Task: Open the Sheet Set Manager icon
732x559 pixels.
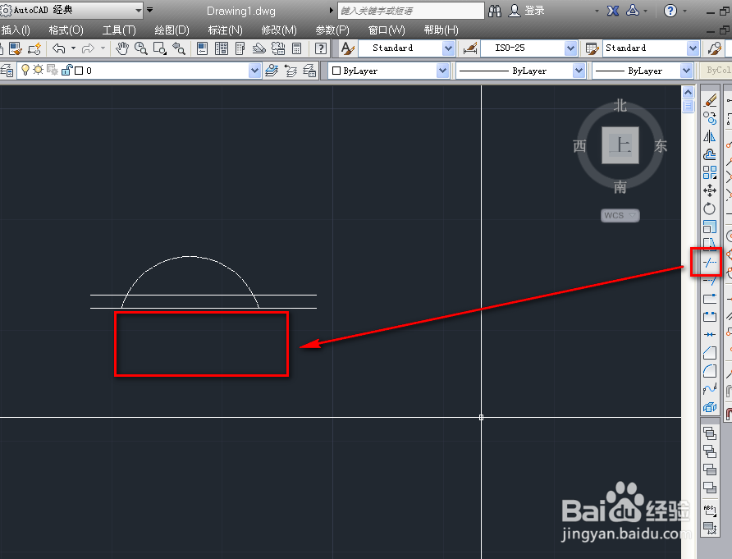Action: [259, 48]
